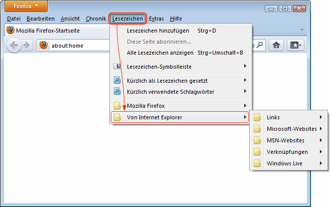Minimize the Firefox window
330x207 pixels.
click(271, 9)
